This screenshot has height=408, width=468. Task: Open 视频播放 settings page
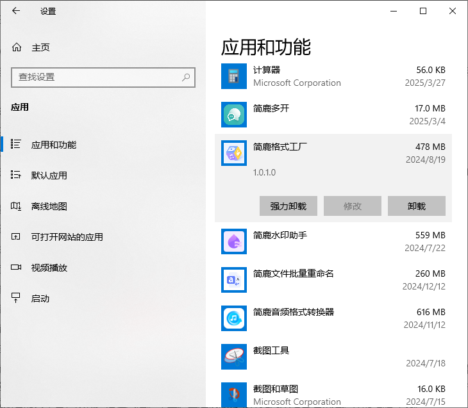pyautogui.click(x=49, y=268)
